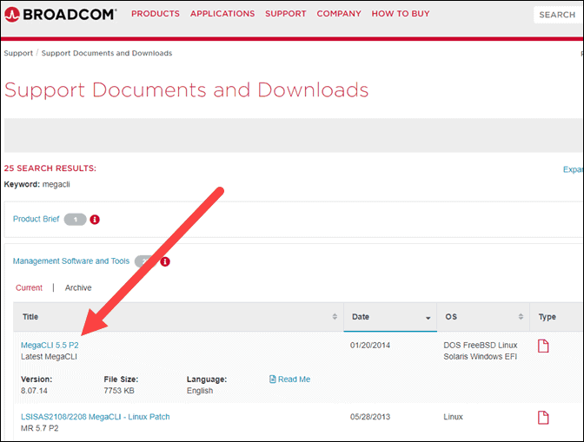The height and width of the screenshot is (442, 584).
Task: Select the Current tab
Action: 29,288
